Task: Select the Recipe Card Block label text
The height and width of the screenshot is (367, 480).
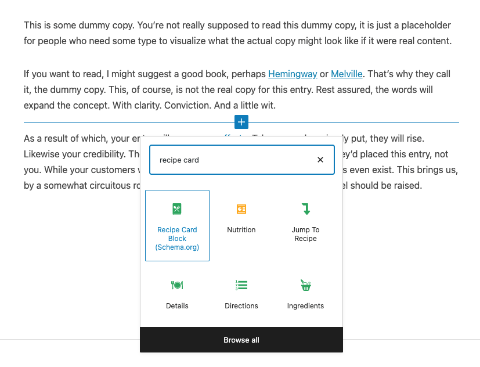Action: tap(177, 238)
